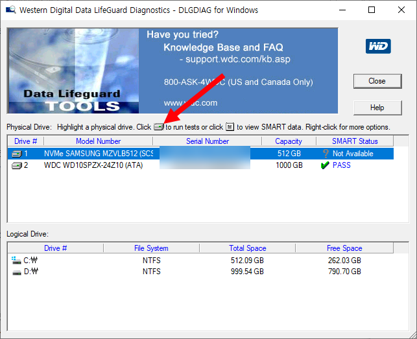Click the PASS SMART status text
The width and height of the screenshot is (417, 339).
342,165
